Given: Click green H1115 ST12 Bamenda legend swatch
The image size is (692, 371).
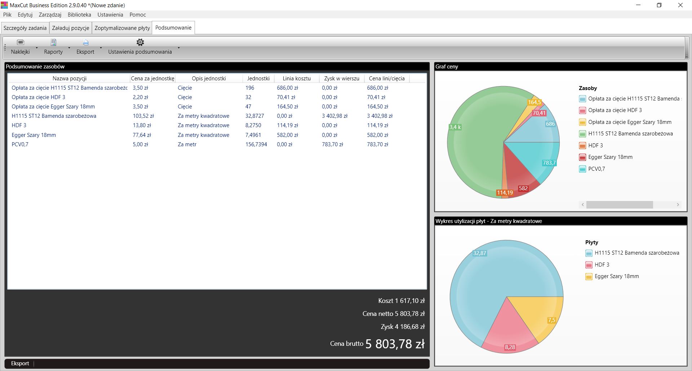Looking at the screenshot, I should click(582, 134).
